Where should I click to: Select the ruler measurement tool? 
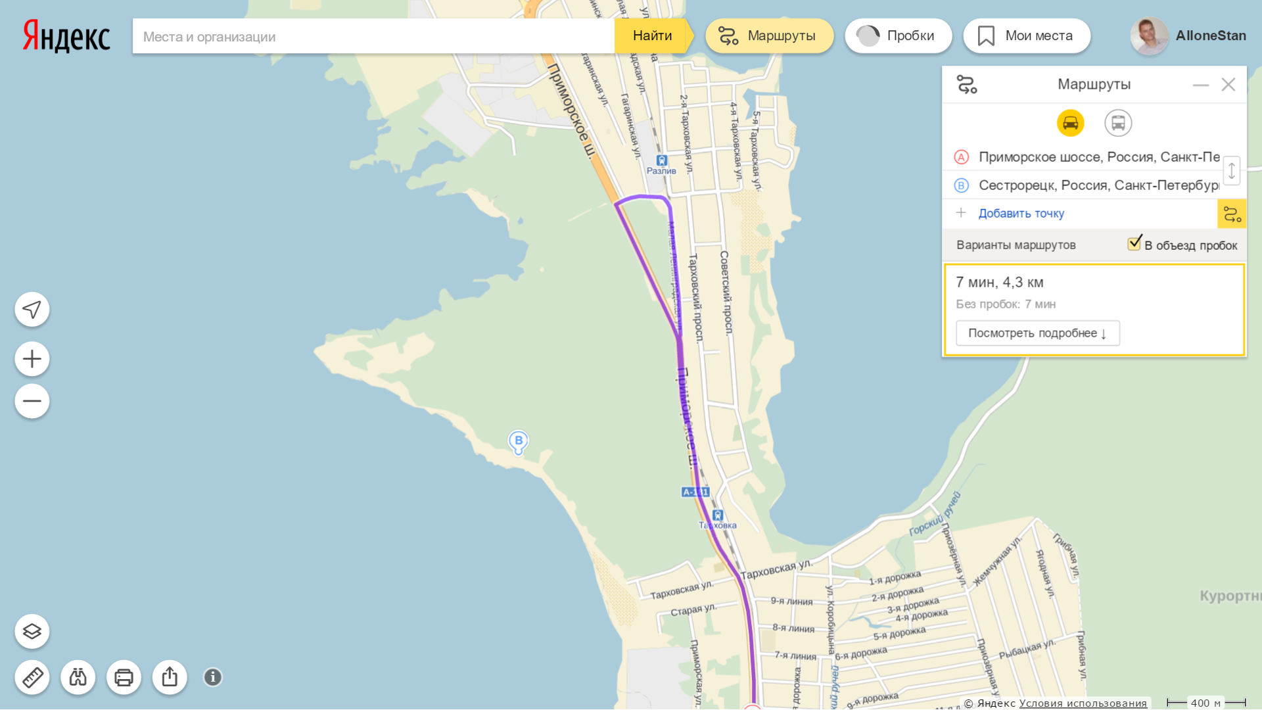click(32, 677)
